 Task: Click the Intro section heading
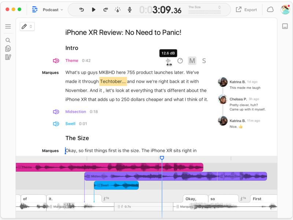click(x=72, y=48)
